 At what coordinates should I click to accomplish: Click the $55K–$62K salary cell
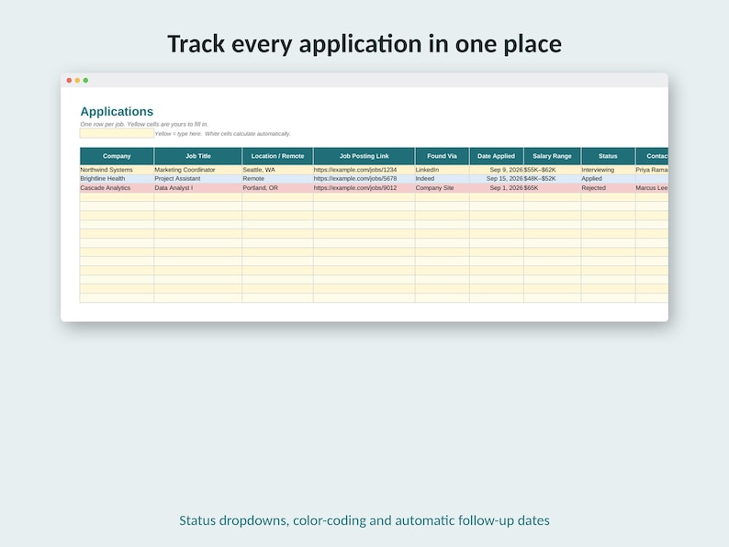click(553, 170)
